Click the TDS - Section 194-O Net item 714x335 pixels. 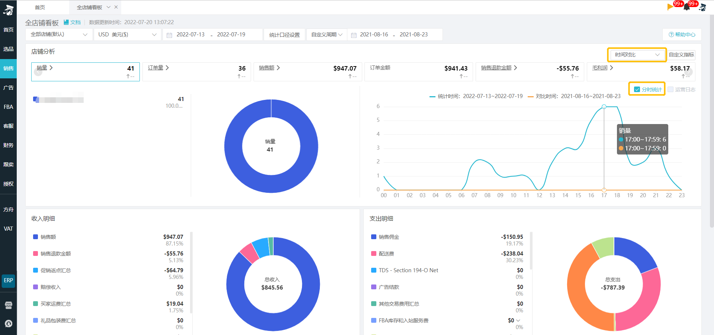click(405, 270)
